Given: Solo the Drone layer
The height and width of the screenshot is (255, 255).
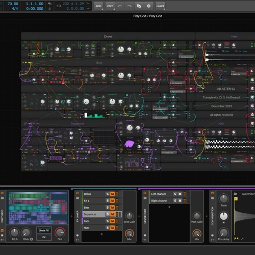Looking at the screenshot, I should click(x=108, y=194).
